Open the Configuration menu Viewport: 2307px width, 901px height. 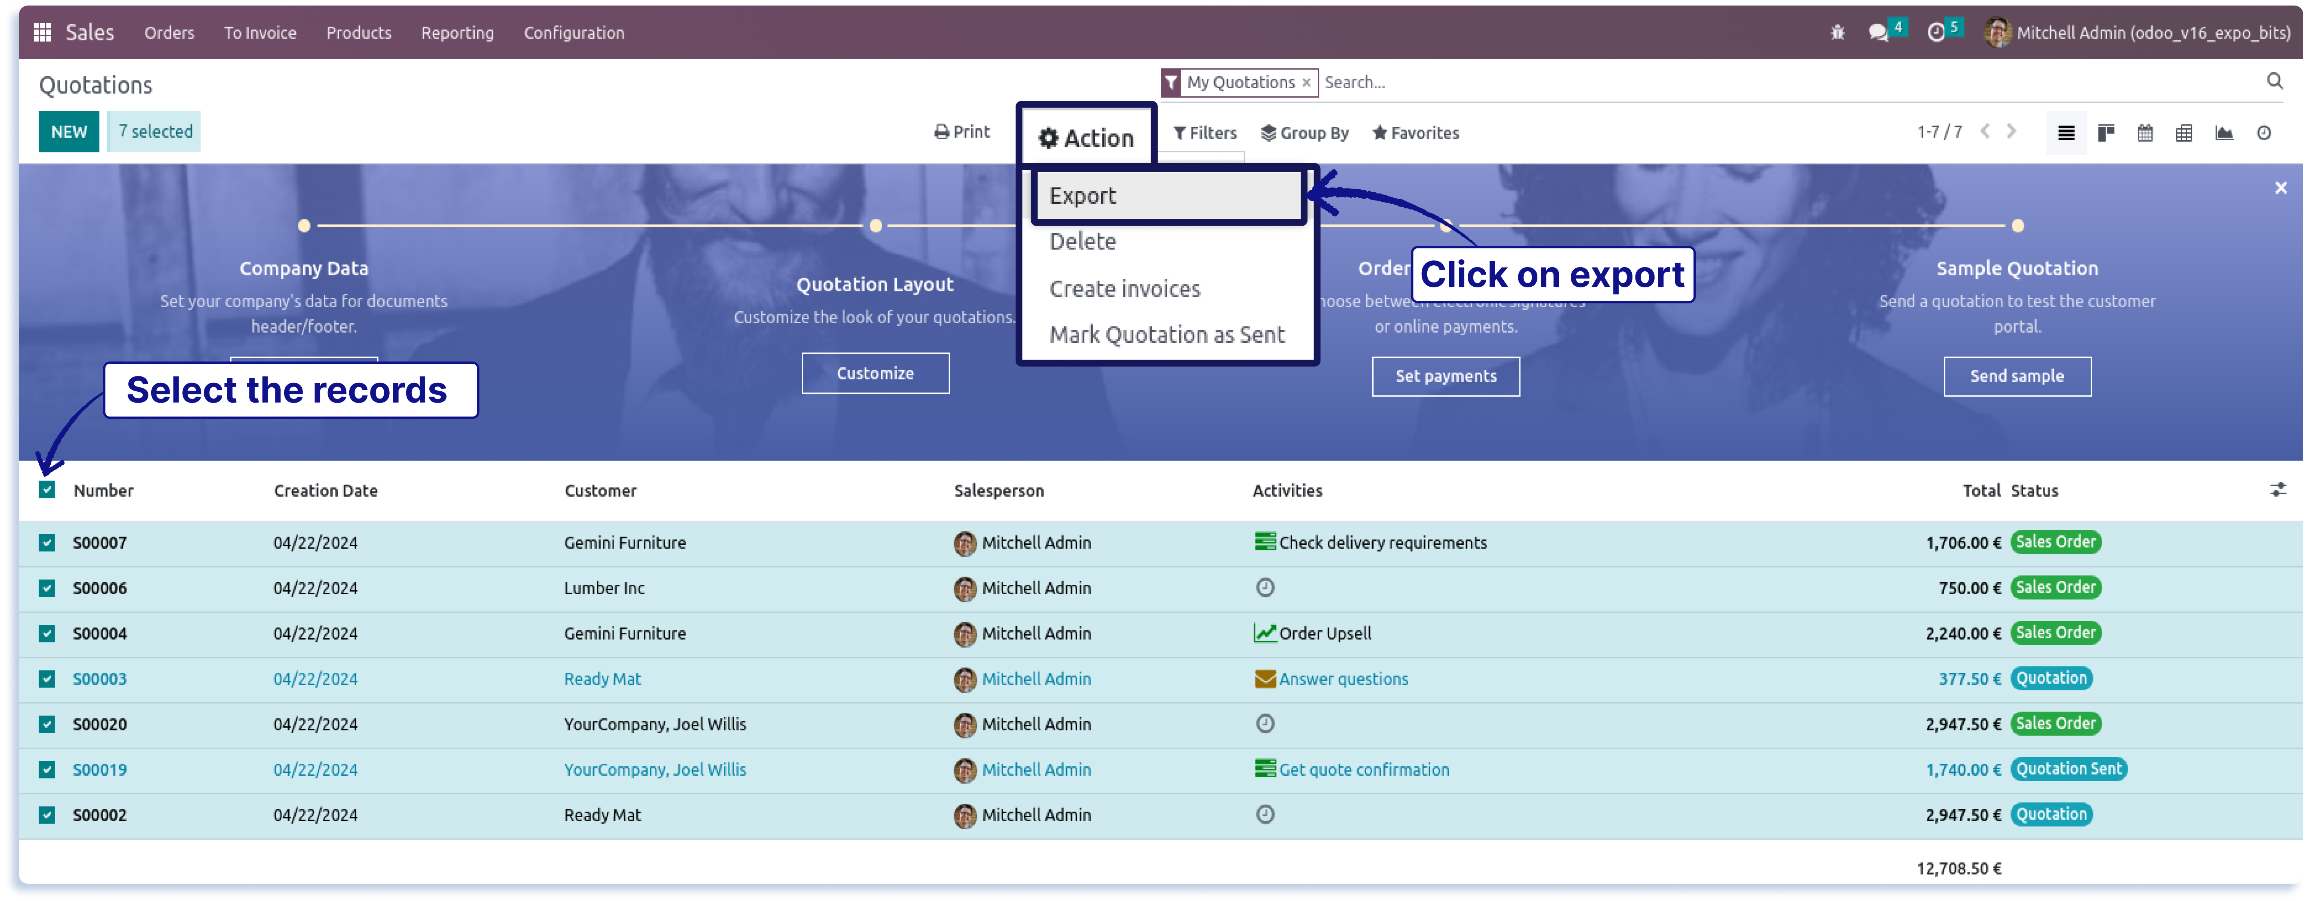tap(574, 33)
